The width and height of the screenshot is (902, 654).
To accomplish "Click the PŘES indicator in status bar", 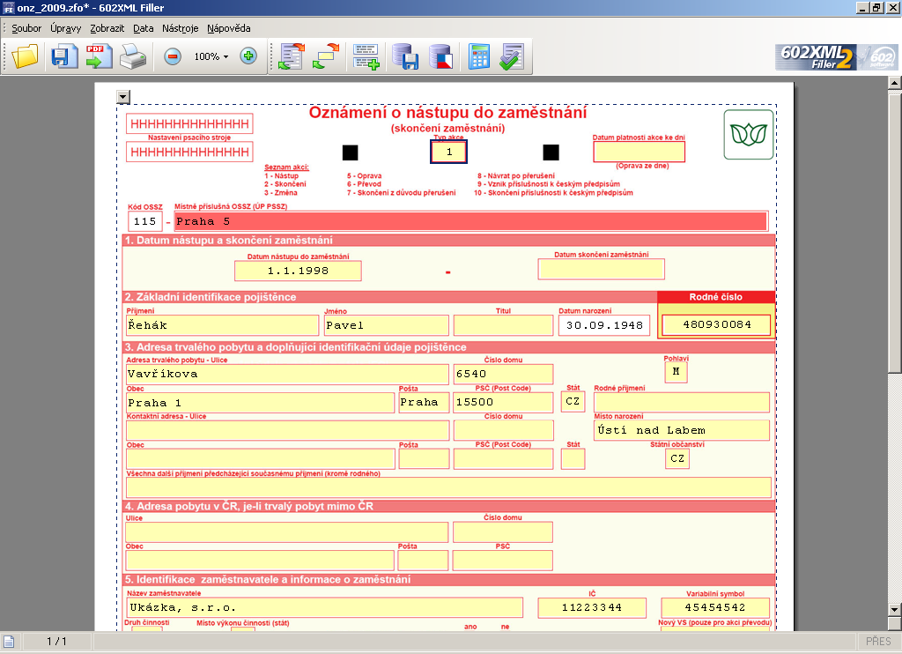I will point(878,641).
